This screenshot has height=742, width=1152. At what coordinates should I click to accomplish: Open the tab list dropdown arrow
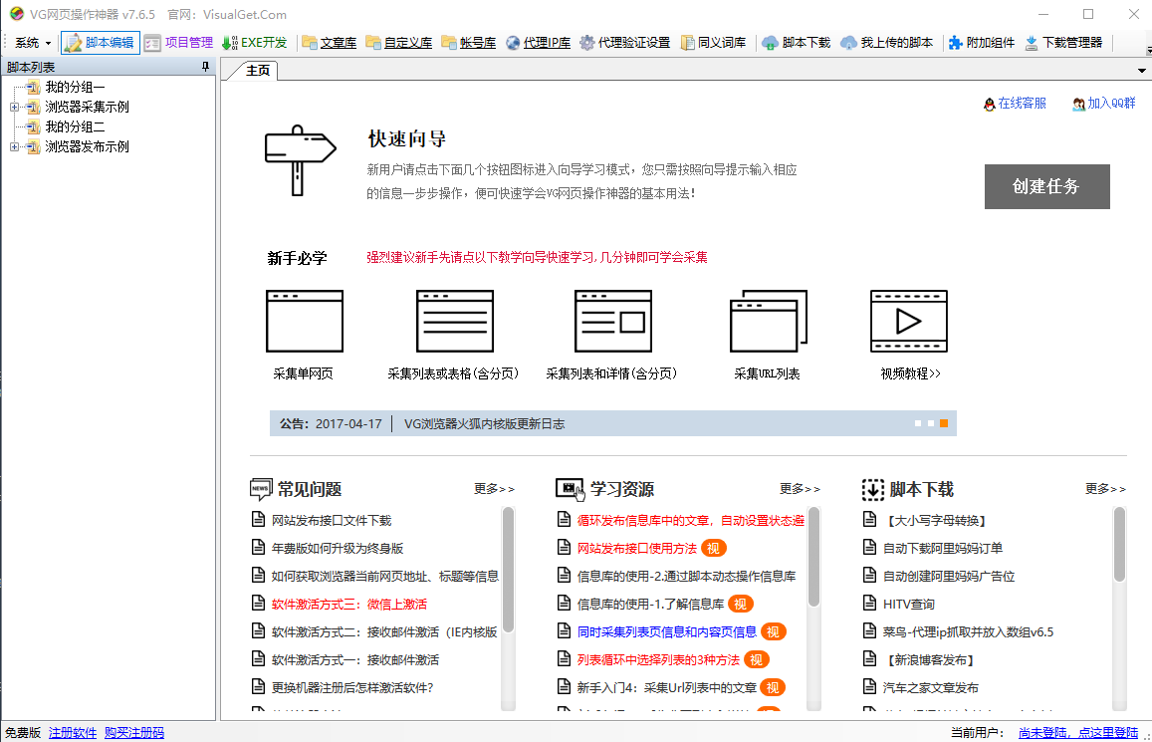(1142, 71)
